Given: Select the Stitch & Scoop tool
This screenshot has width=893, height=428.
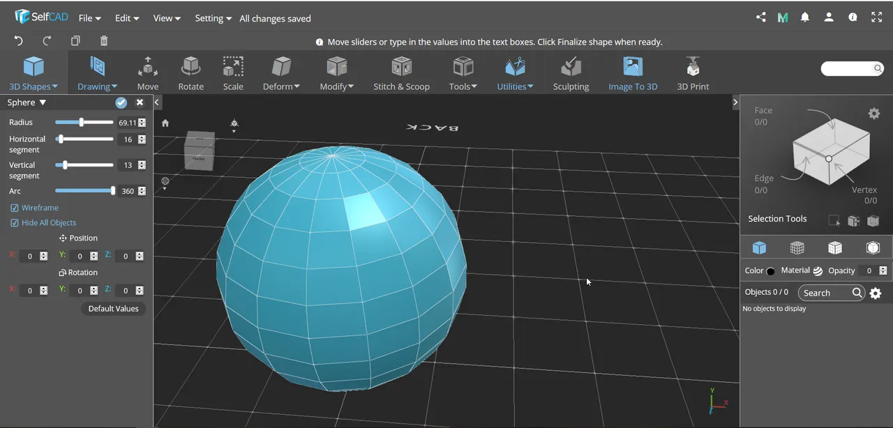Looking at the screenshot, I should pyautogui.click(x=401, y=73).
